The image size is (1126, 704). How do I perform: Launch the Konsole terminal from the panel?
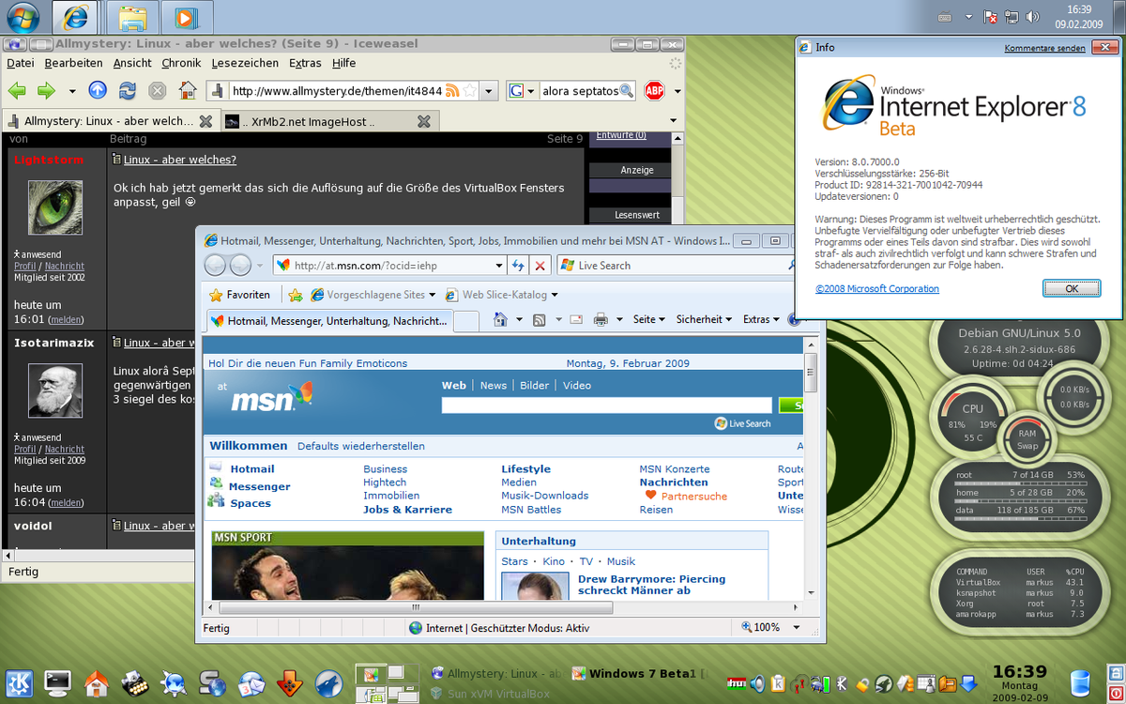pyautogui.click(x=58, y=682)
